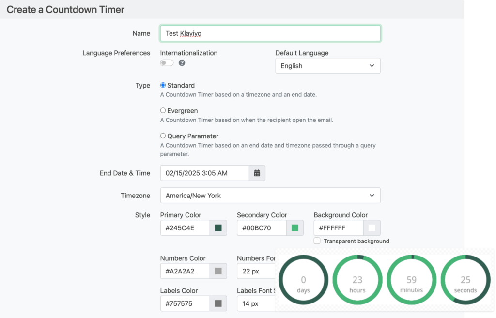This screenshot has width=496, height=318.
Task: Enable the Internationalization toggle
Action: pos(166,62)
